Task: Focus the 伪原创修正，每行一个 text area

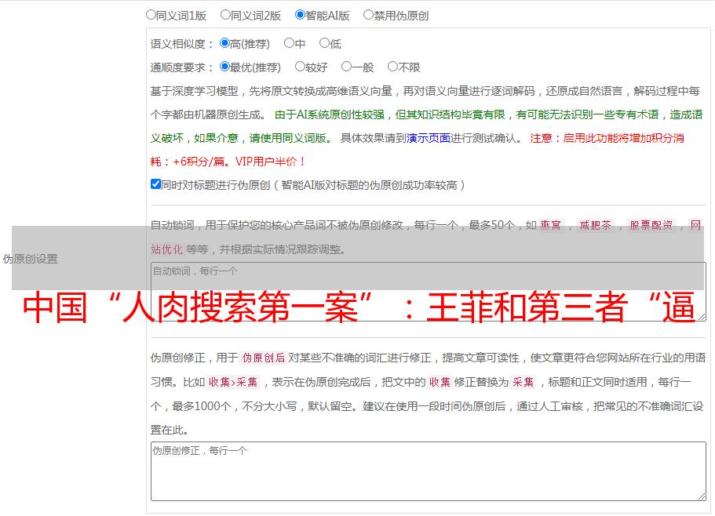Action: click(x=429, y=471)
